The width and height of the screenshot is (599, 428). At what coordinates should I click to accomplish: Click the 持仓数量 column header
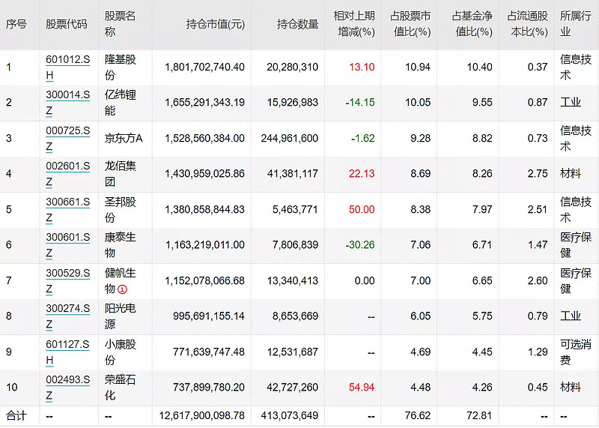(x=297, y=24)
